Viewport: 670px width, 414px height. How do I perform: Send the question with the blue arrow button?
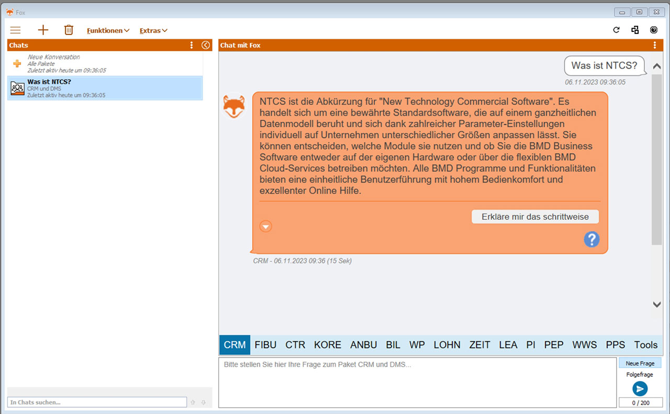pyautogui.click(x=640, y=388)
